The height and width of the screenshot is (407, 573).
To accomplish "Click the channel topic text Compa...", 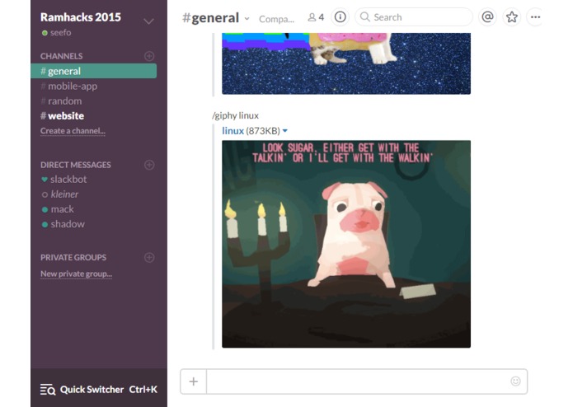I will click(276, 19).
